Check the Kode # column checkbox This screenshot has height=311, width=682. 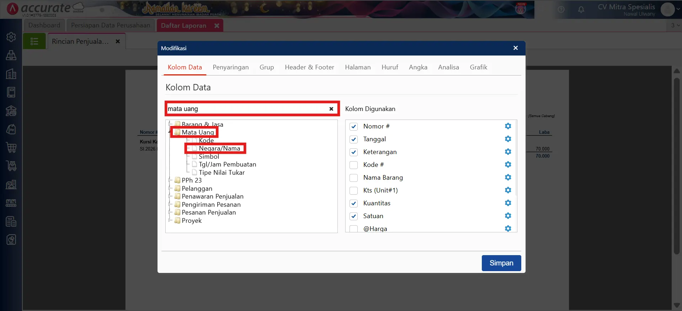(353, 165)
